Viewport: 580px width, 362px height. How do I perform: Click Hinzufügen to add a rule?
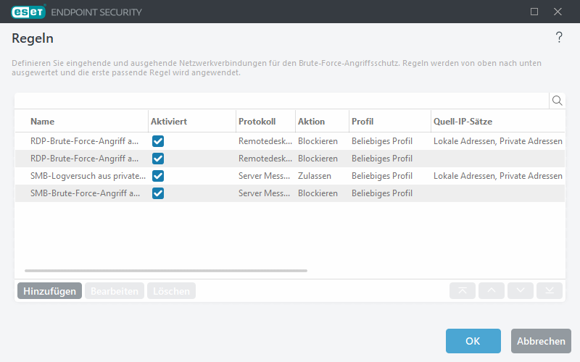(x=49, y=291)
